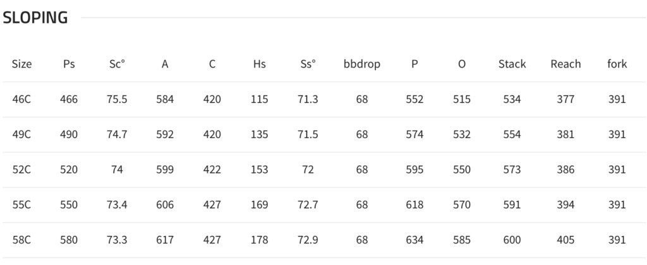
Task: Select the Hs column header
Action: point(260,64)
